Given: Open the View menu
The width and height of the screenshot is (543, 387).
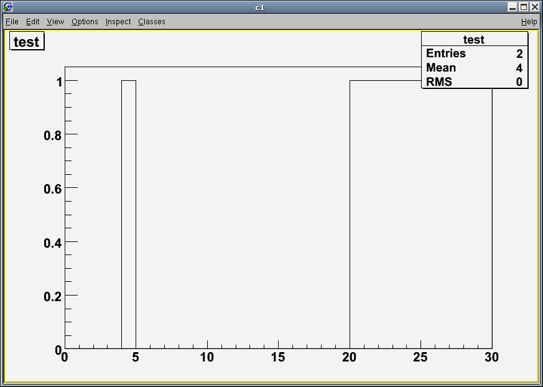Looking at the screenshot, I should point(55,22).
